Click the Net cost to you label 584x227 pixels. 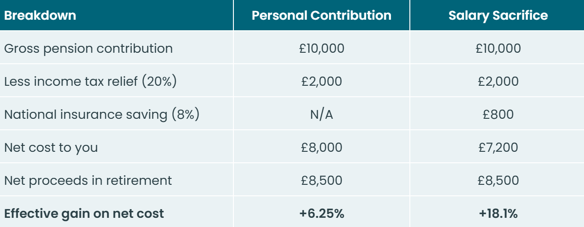[51, 147]
